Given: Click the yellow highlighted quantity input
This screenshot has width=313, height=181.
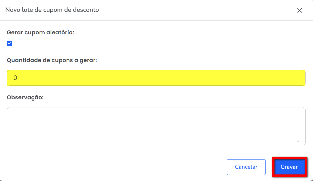Looking at the screenshot, I should pos(156,78).
